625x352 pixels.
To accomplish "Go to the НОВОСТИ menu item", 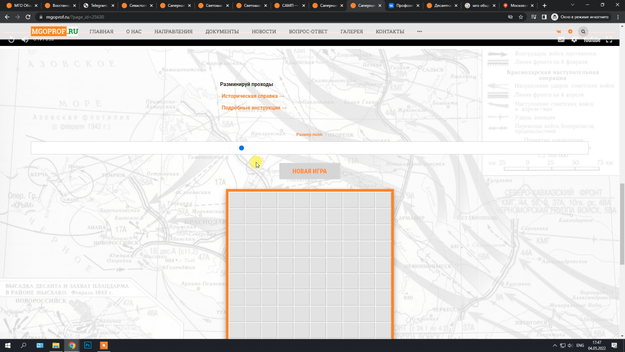I will point(264,32).
